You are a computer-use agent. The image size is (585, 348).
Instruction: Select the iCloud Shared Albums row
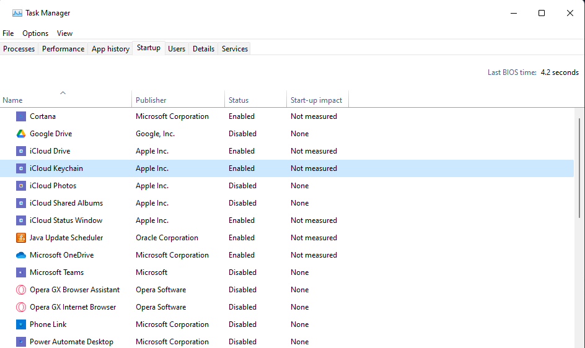tap(66, 203)
